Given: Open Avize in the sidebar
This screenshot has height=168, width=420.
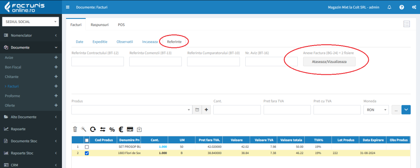Looking at the screenshot, I should 9,58.
